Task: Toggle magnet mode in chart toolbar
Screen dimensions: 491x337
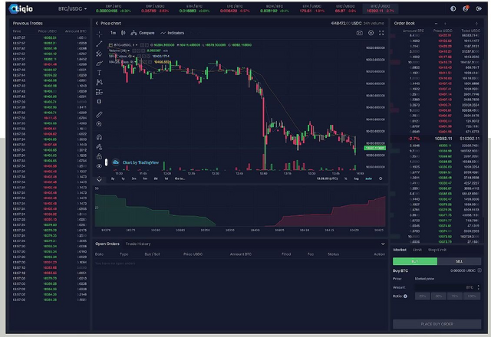Action: 99,137
